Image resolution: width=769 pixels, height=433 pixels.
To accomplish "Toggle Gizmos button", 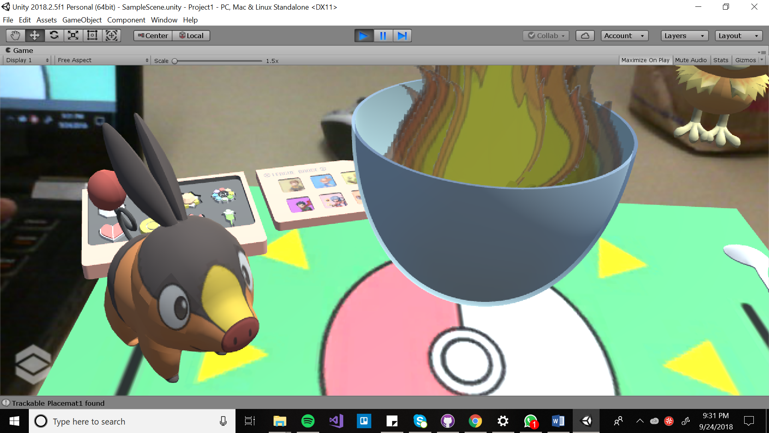I will 745,60.
